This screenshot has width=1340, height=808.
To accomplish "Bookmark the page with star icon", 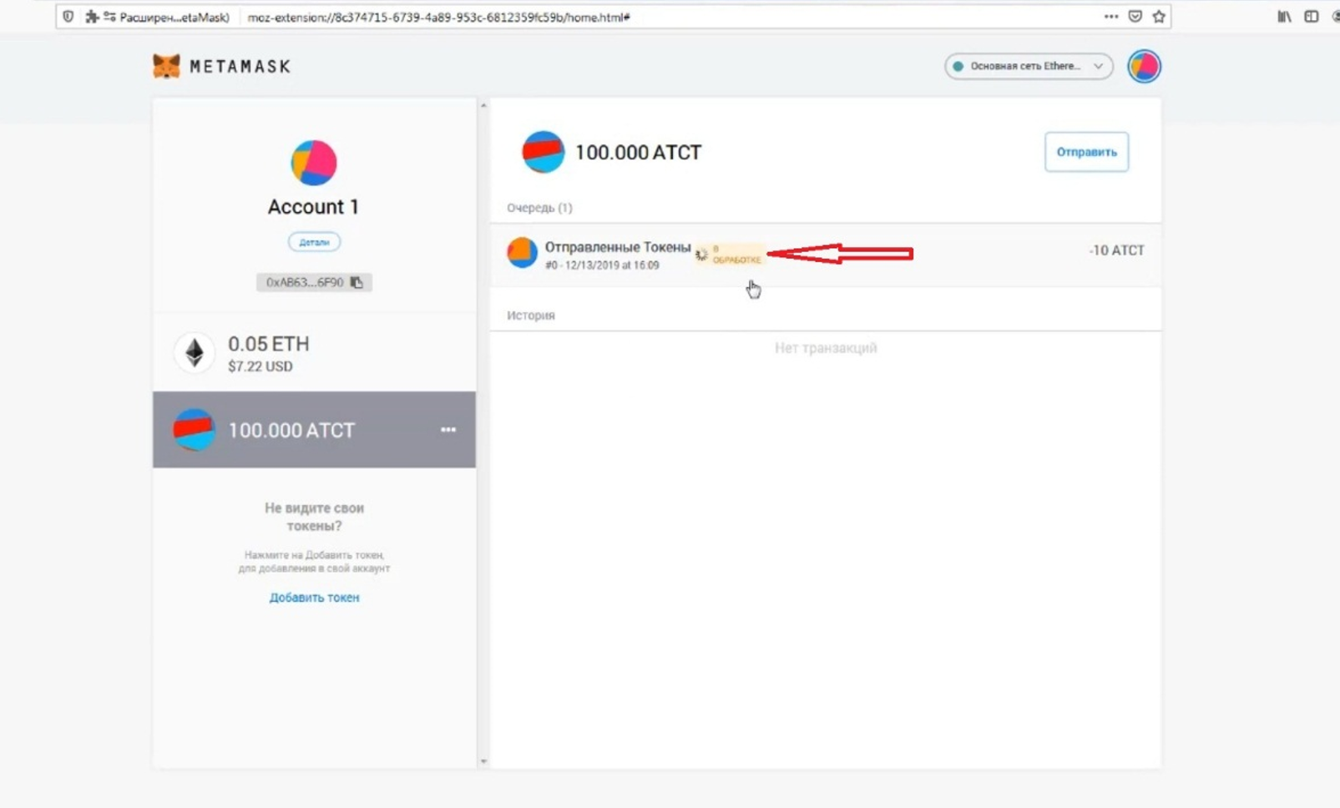I will click(1159, 17).
